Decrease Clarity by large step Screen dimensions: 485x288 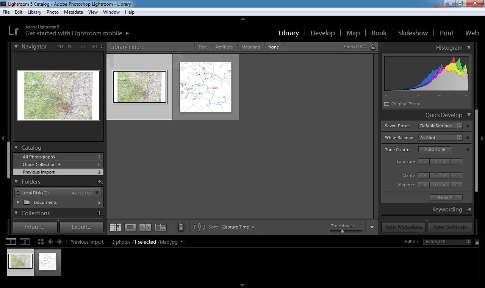coord(423,175)
